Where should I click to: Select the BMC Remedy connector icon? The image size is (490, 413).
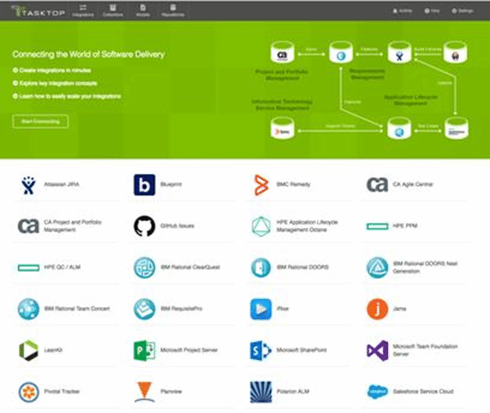pos(261,185)
